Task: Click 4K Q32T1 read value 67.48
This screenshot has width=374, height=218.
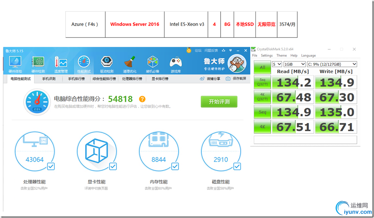Action: click(293, 97)
